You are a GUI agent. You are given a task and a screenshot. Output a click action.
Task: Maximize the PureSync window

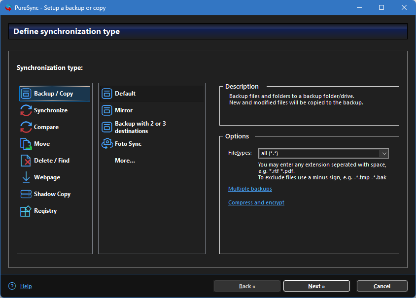click(x=381, y=8)
